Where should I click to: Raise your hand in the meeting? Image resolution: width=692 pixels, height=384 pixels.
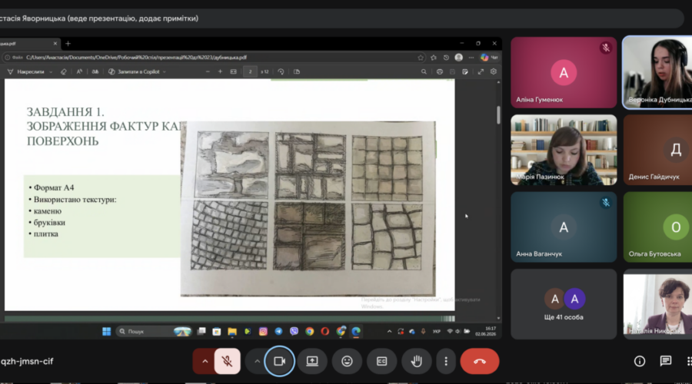tap(416, 361)
